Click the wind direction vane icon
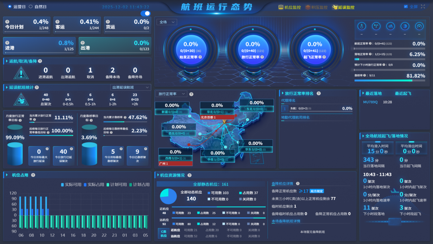This screenshot has width=433, height=244. pos(376,26)
